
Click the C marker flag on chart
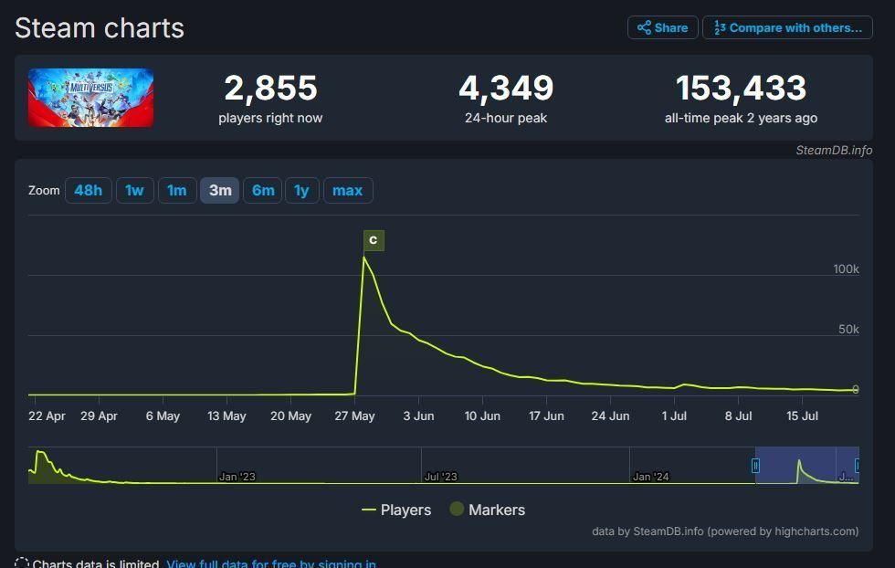[x=374, y=240]
